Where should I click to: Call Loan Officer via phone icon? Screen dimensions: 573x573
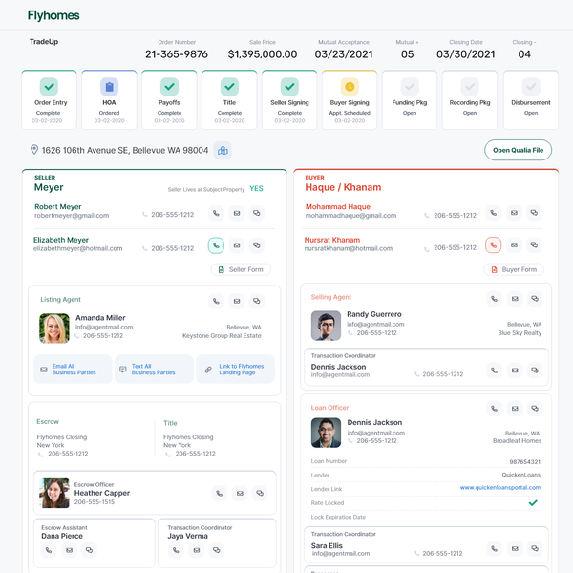click(x=494, y=409)
